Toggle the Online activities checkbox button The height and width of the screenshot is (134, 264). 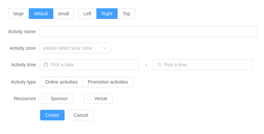[x=61, y=82]
